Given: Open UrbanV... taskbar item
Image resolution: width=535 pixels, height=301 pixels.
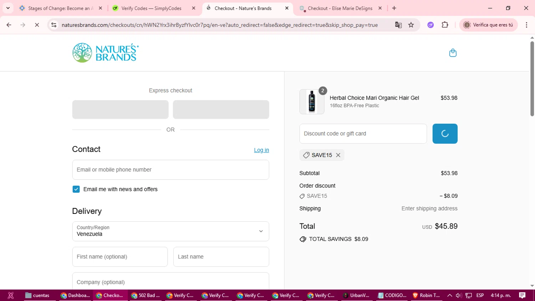Looking at the screenshot, I should (x=356, y=295).
